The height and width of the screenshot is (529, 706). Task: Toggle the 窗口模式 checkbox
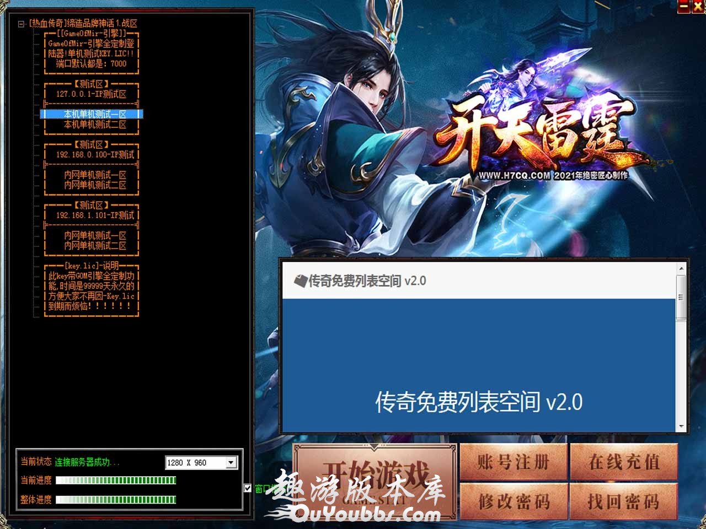pos(248,488)
